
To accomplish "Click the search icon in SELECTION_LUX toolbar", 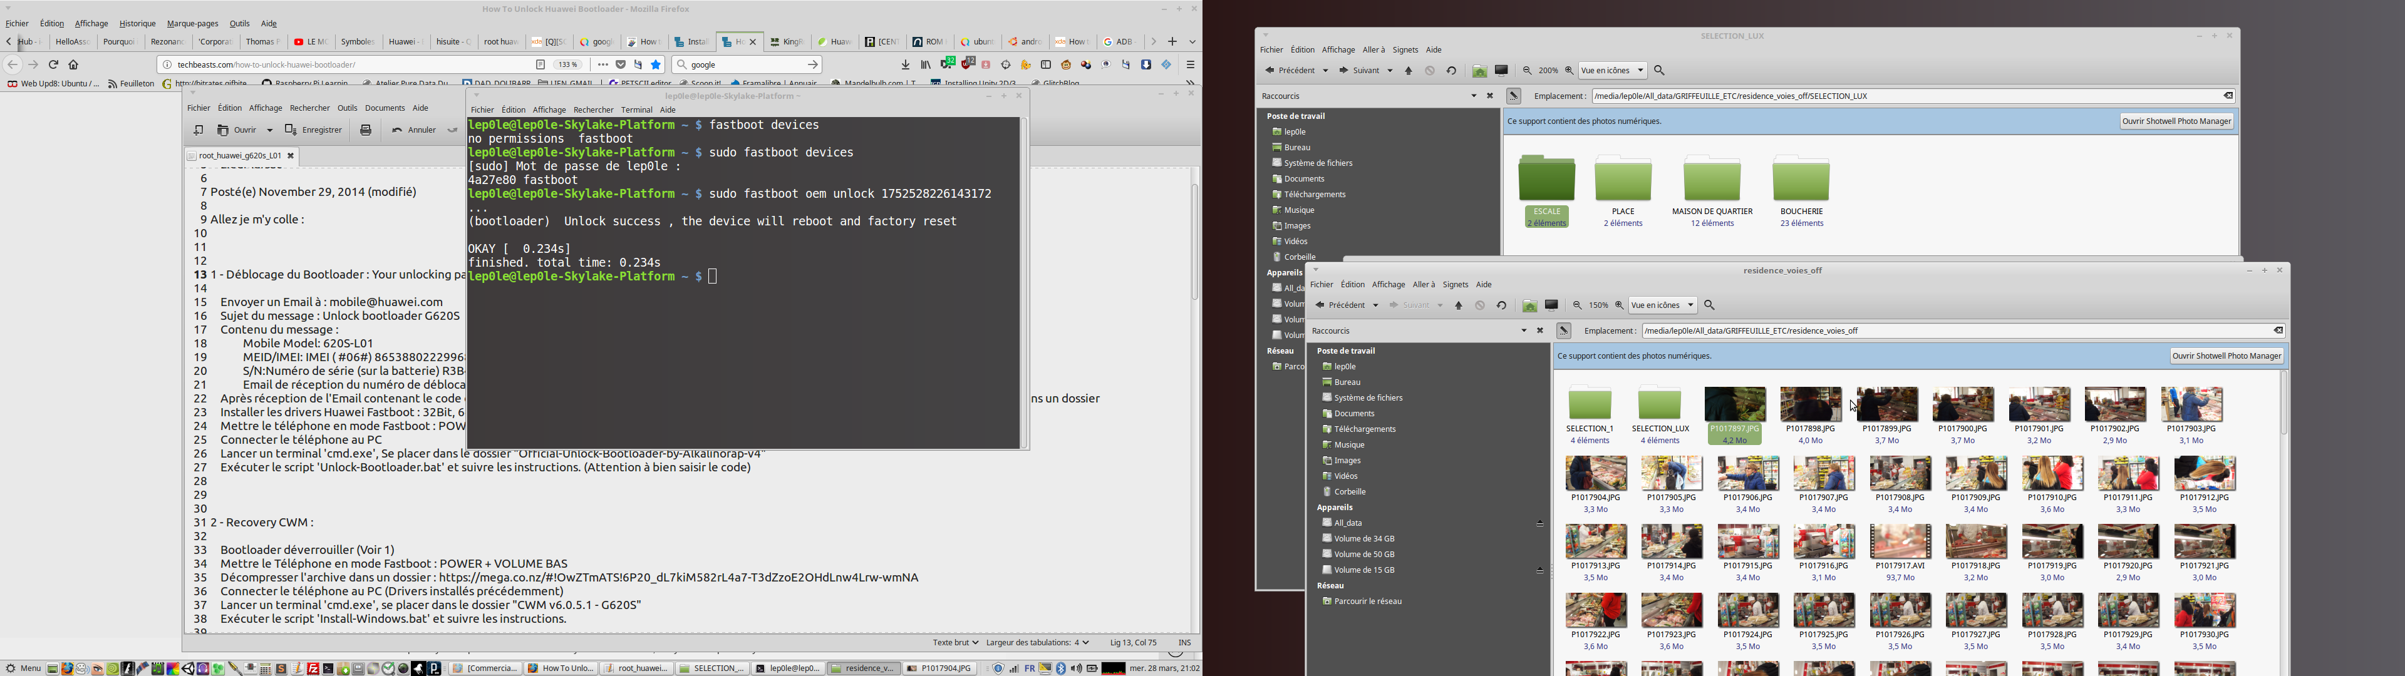I will point(1660,71).
